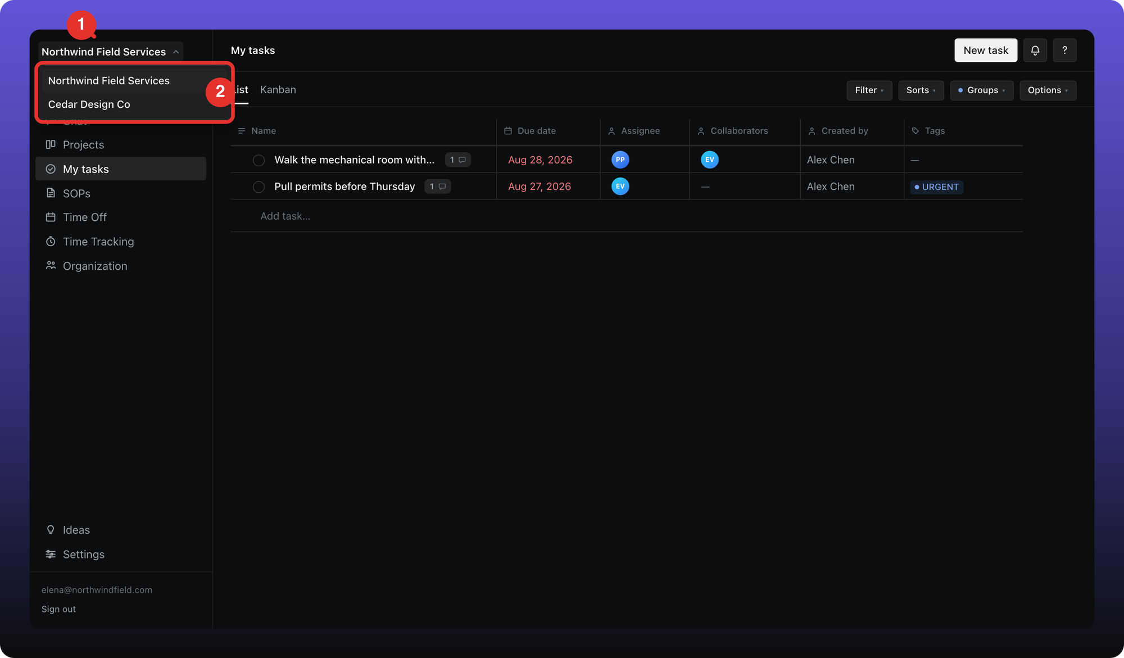Click Sign out
The height and width of the screenshot is (658, 1124).
click(58, 609)
